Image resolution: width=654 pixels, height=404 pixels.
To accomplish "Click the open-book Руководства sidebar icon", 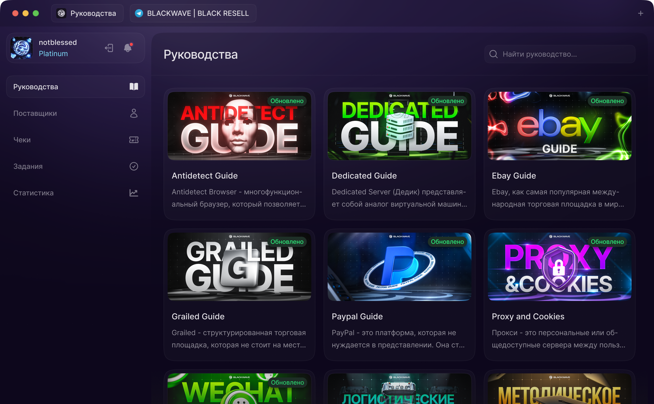I will coord(134,86).
